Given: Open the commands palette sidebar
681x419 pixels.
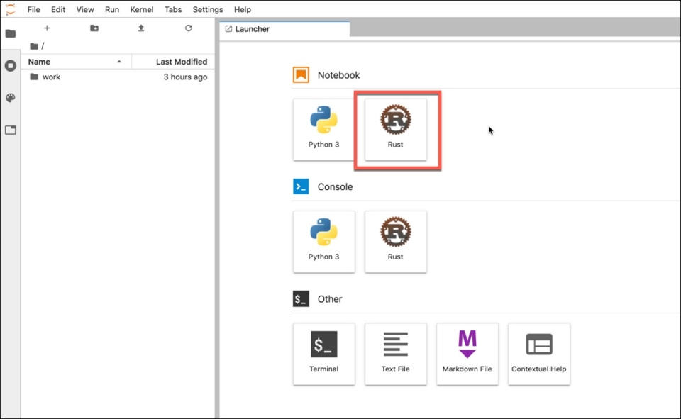Looking at the screenshot, I should [x=10, y=98].
